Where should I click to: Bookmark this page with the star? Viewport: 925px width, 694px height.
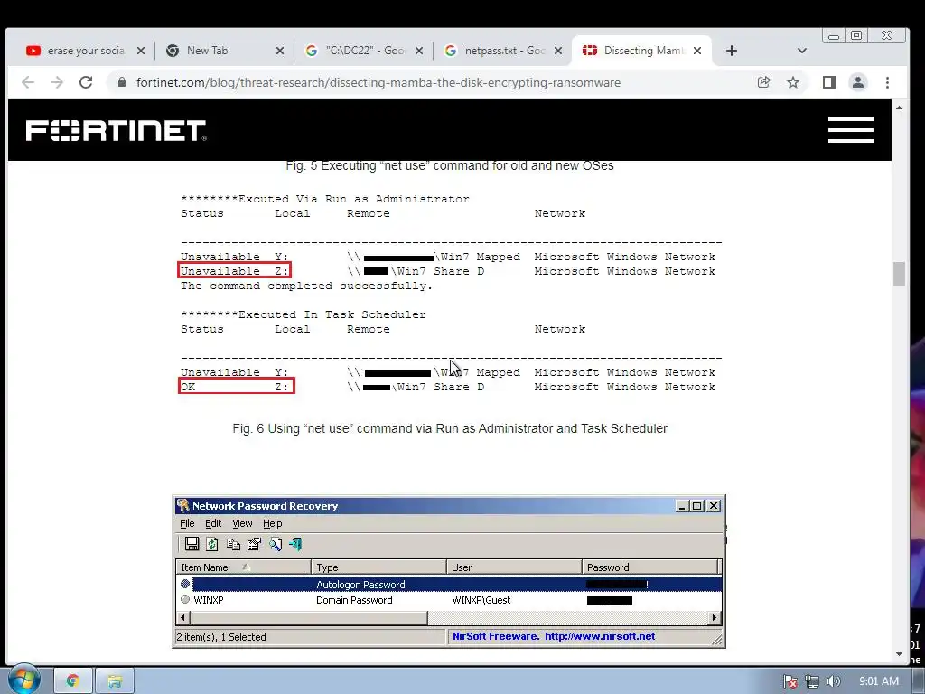pos(793,82)
